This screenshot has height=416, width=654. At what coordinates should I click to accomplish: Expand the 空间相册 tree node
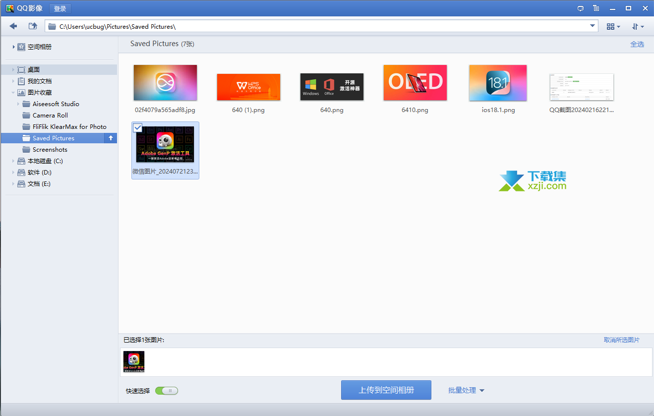click(13, 47)
